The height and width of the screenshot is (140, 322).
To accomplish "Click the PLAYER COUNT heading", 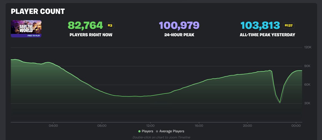I will (x=38, y=12).
